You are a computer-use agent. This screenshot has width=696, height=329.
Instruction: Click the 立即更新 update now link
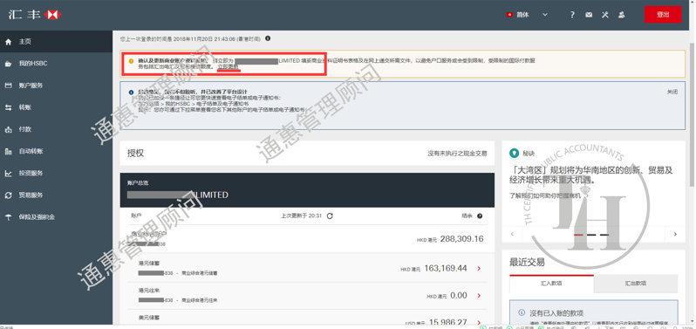pyautogui.click(x=229, y=66)
